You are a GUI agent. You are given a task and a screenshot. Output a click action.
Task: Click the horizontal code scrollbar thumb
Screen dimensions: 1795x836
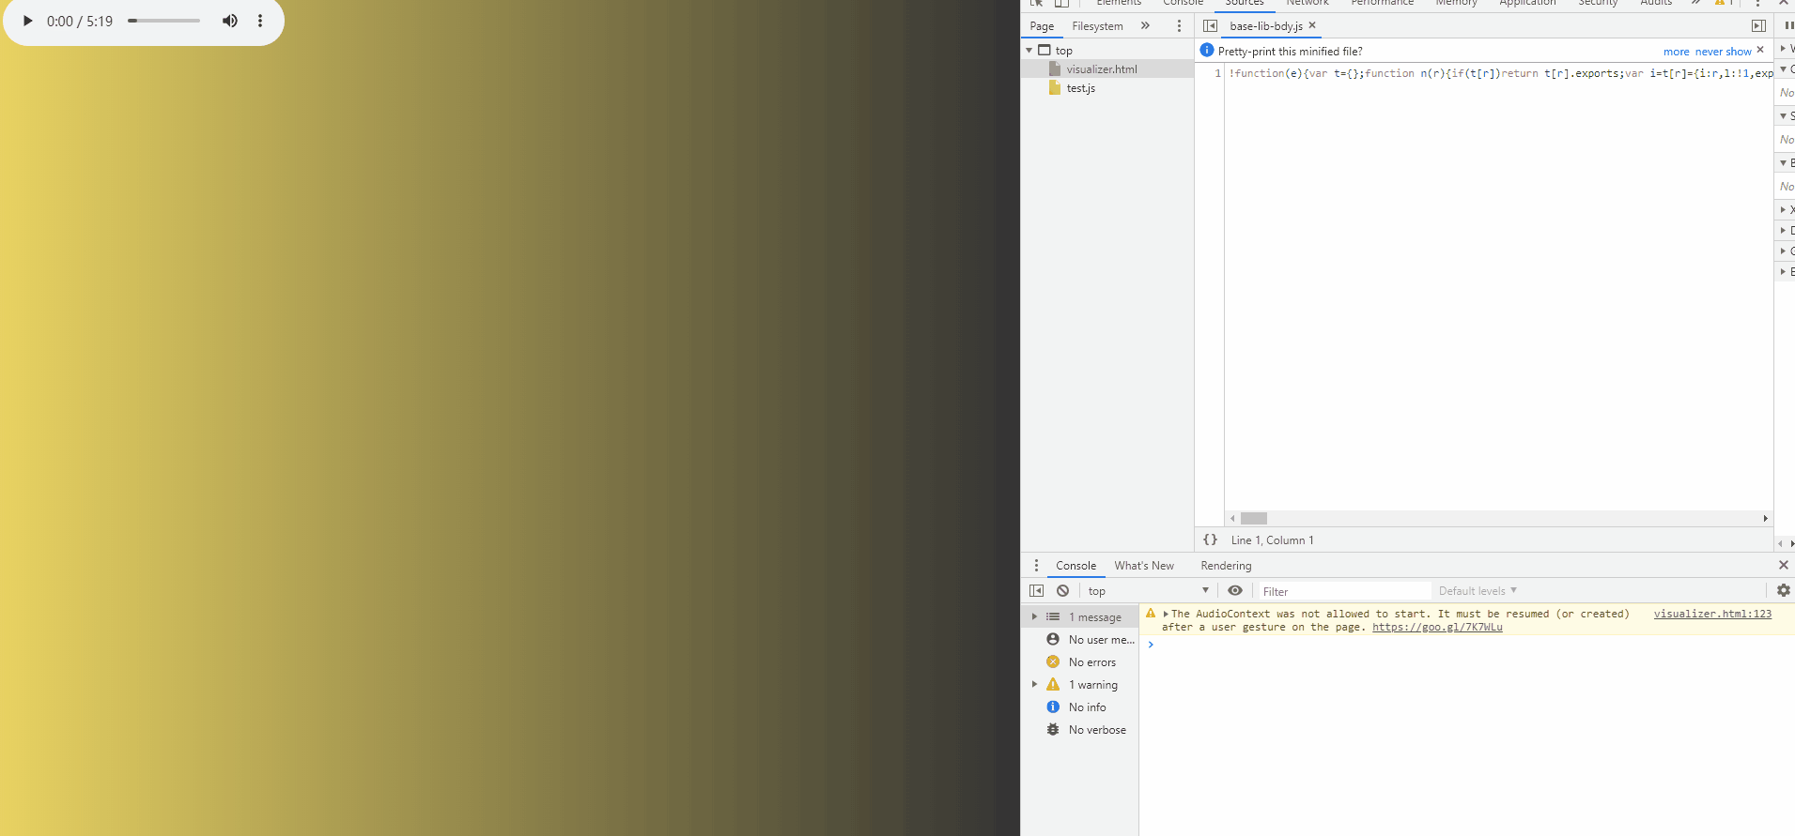pyautogui.click(x=1253, y=518)
